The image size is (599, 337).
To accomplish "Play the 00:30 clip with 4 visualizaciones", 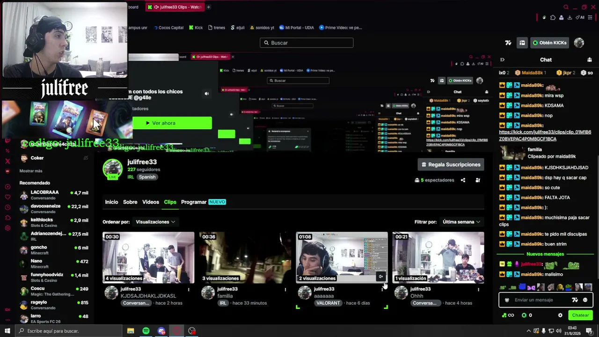I will click(x=148, y=257).
